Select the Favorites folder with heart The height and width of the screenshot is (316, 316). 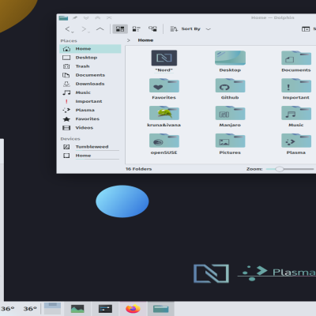click(x=164, y=85)
